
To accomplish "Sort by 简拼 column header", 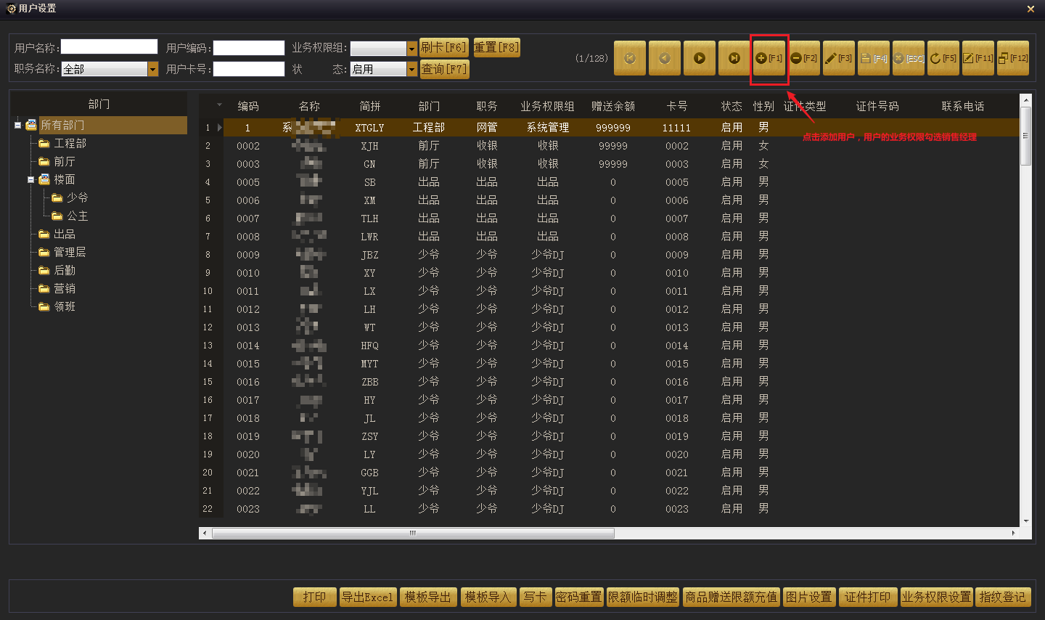I will [x=370, y=106].
